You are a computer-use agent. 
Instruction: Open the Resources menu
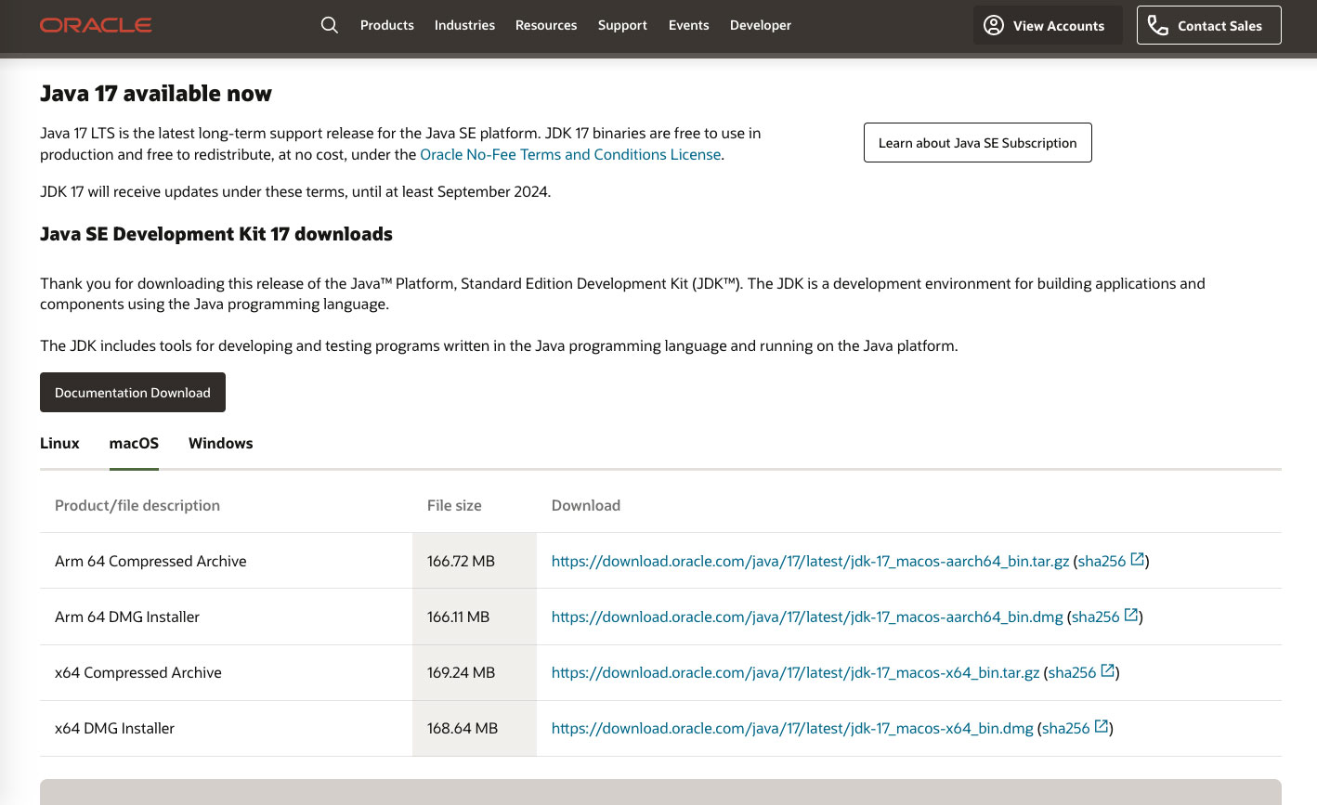[x=546, y=25]
